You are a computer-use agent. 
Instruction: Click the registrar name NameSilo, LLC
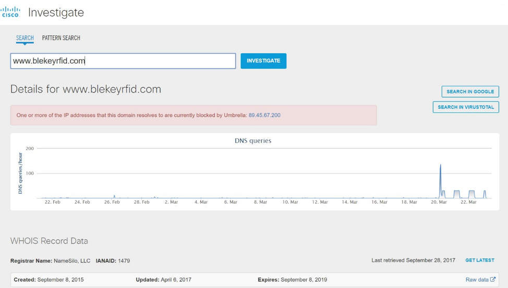[72, 261]
